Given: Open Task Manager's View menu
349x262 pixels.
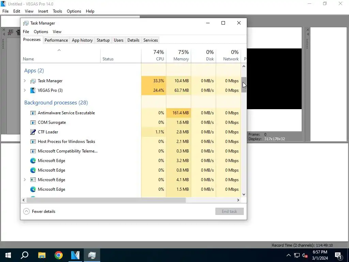Looking at the screenshot, I should [57, 32].
